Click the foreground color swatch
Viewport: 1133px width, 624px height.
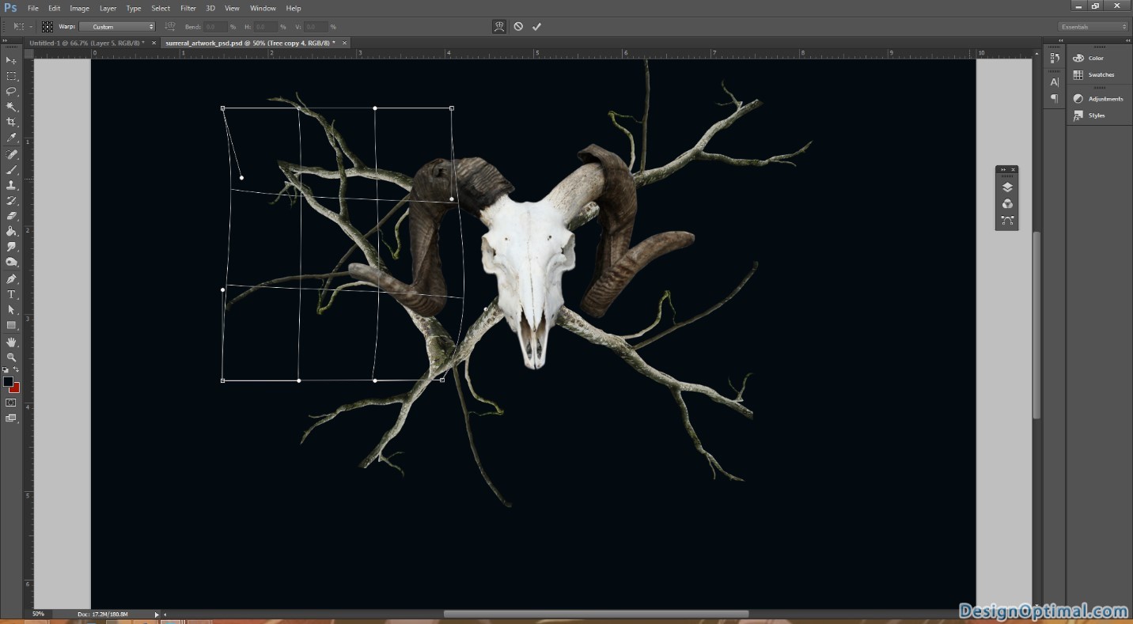pyautogui.click(x=8, y=381)
